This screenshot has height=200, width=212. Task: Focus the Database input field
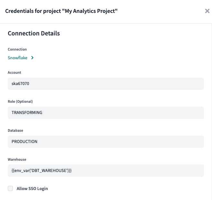pyautogui.click(x=106, y=142)
